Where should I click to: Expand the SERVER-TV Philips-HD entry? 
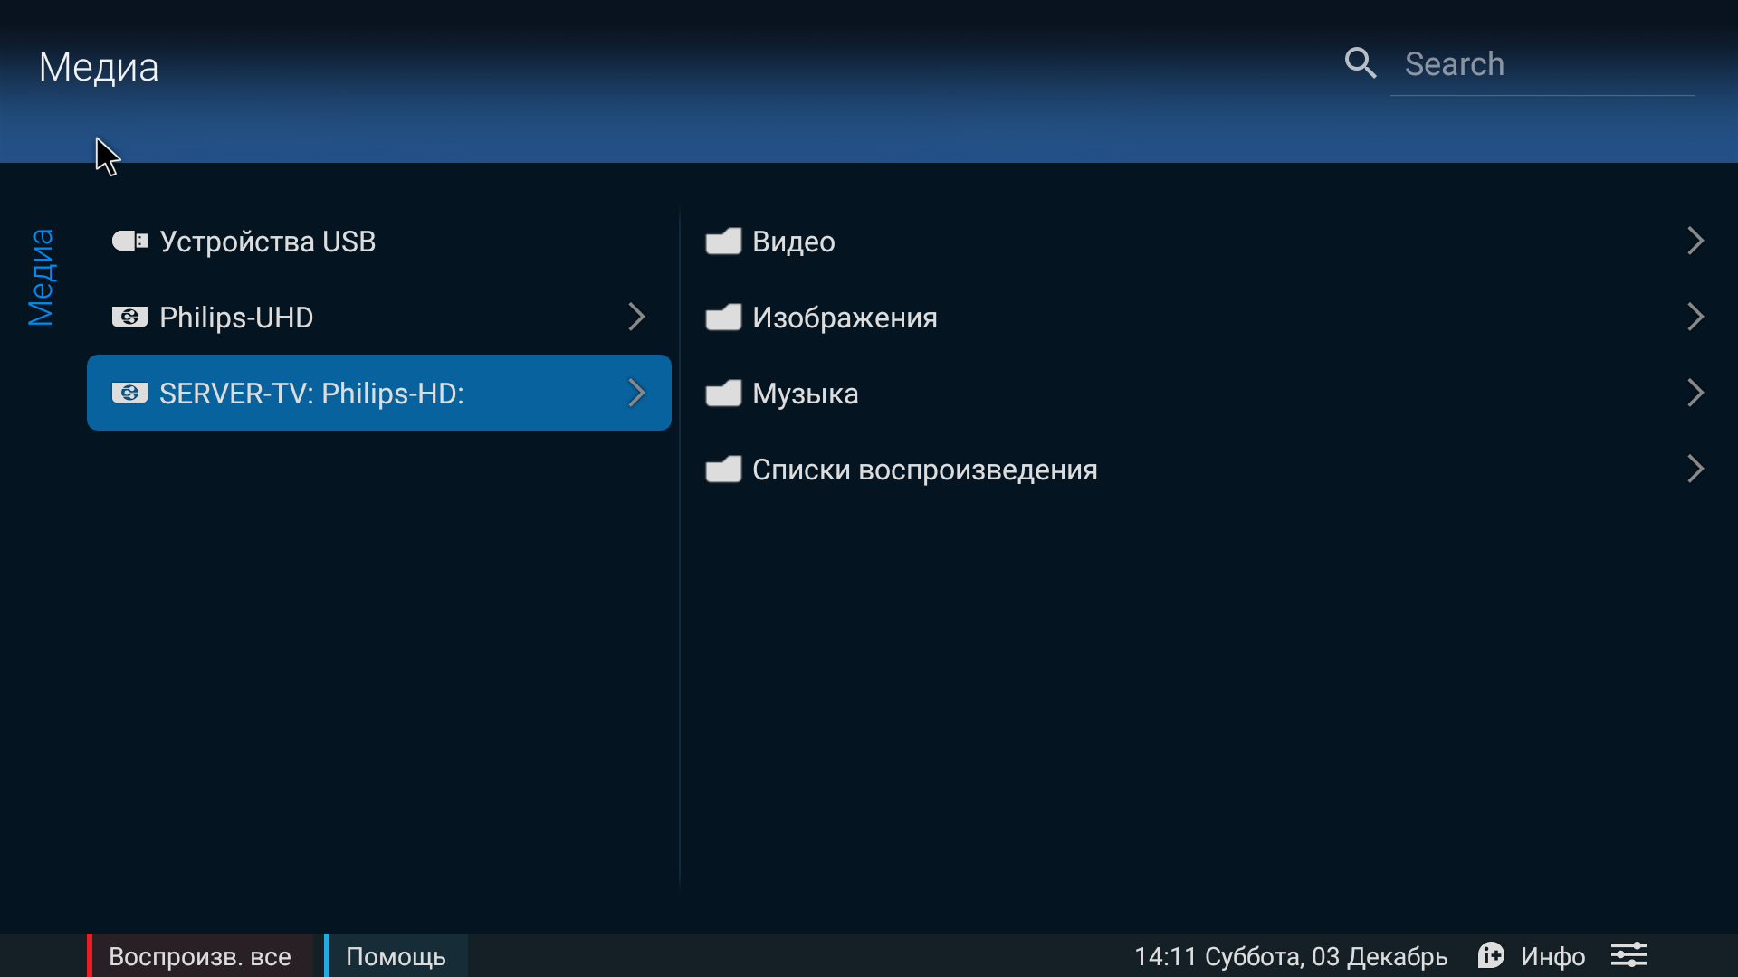pos(637,393)
